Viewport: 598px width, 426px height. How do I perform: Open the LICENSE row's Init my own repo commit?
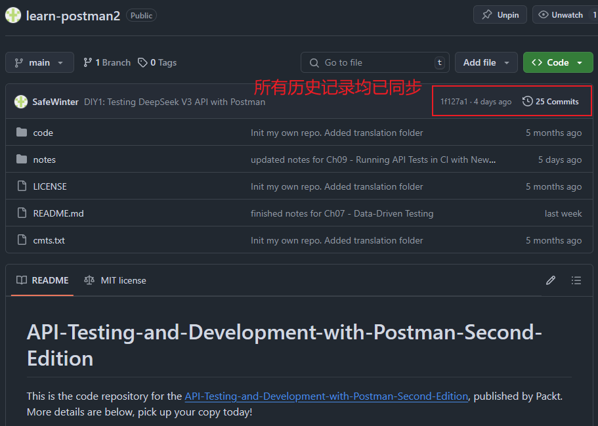(337, 186)
